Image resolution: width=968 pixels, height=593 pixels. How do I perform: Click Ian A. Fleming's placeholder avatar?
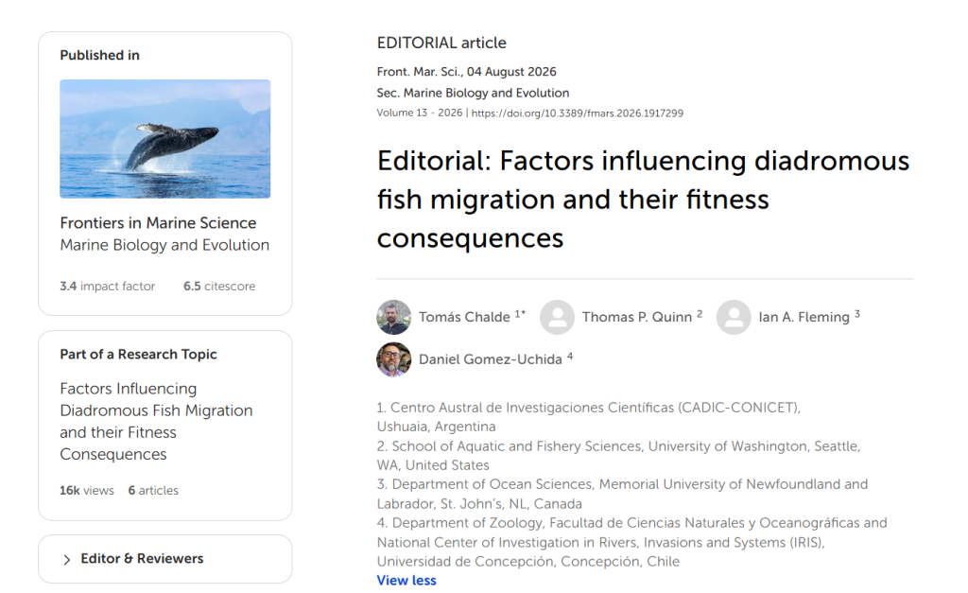pyautogui.click(x=734, y=318)
